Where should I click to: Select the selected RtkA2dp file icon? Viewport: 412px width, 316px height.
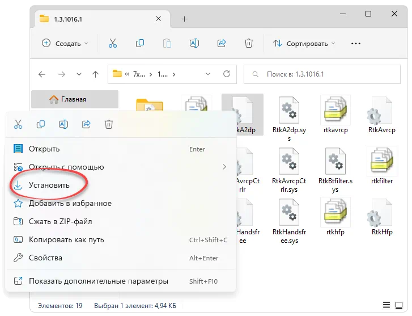[x=243, y=115]
